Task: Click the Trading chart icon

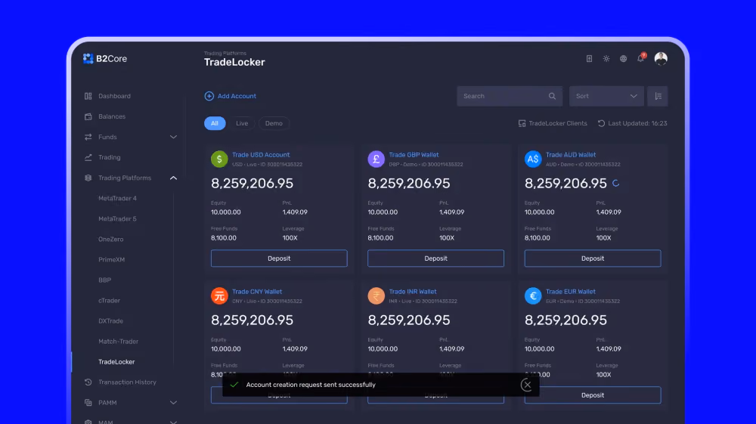Action: (x=88, y=157)
